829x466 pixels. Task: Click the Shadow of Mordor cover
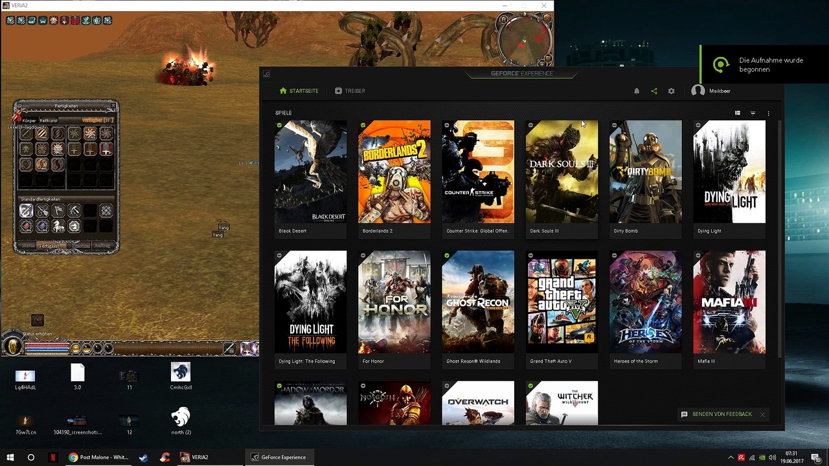310,403
